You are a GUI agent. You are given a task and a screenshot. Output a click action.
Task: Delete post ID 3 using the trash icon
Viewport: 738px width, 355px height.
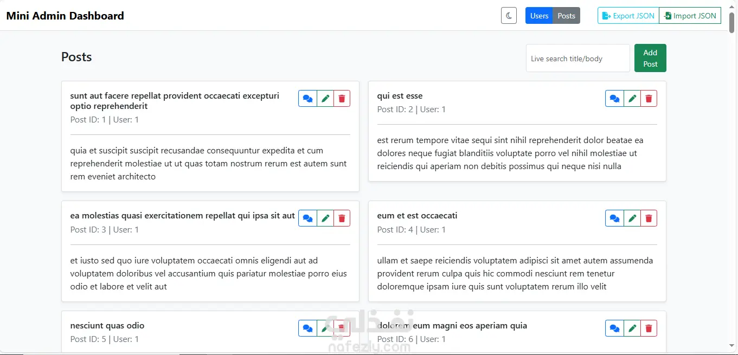(x=342, y=218)
